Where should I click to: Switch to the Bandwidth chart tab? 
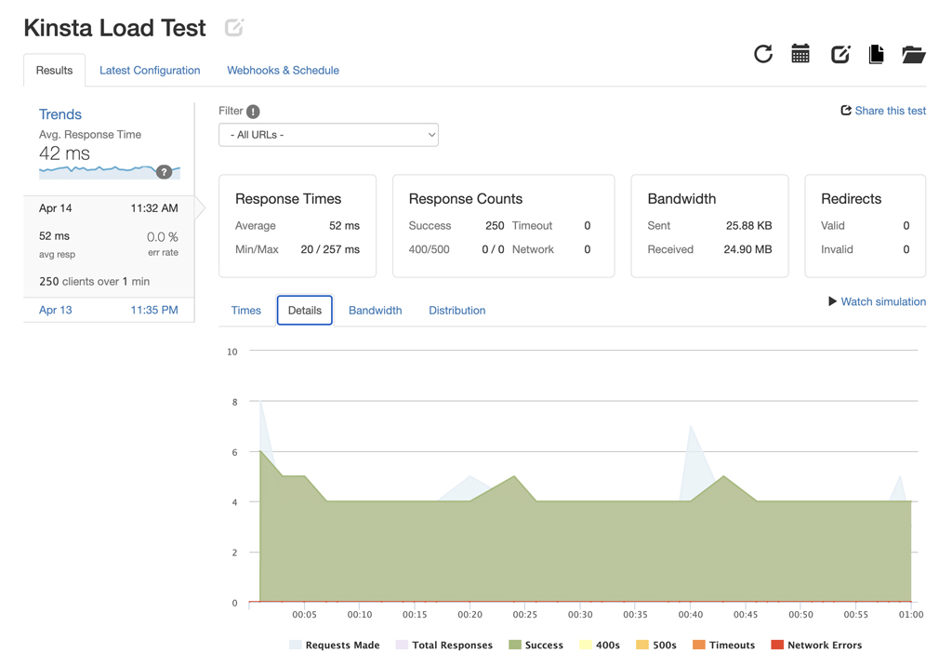(375, 310)
